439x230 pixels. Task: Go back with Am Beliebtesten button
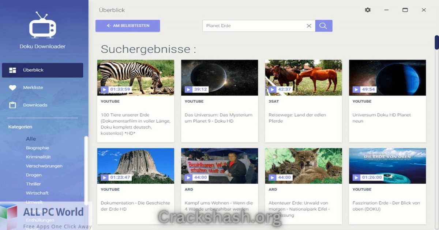[128, 26]
